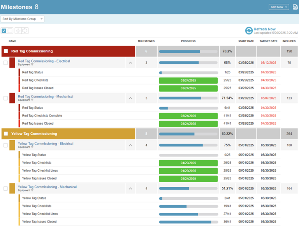Screen dimensions: 299x226
Task: Open the Sort By Milestone Group dropdown
Action: (x=23, y=19)
